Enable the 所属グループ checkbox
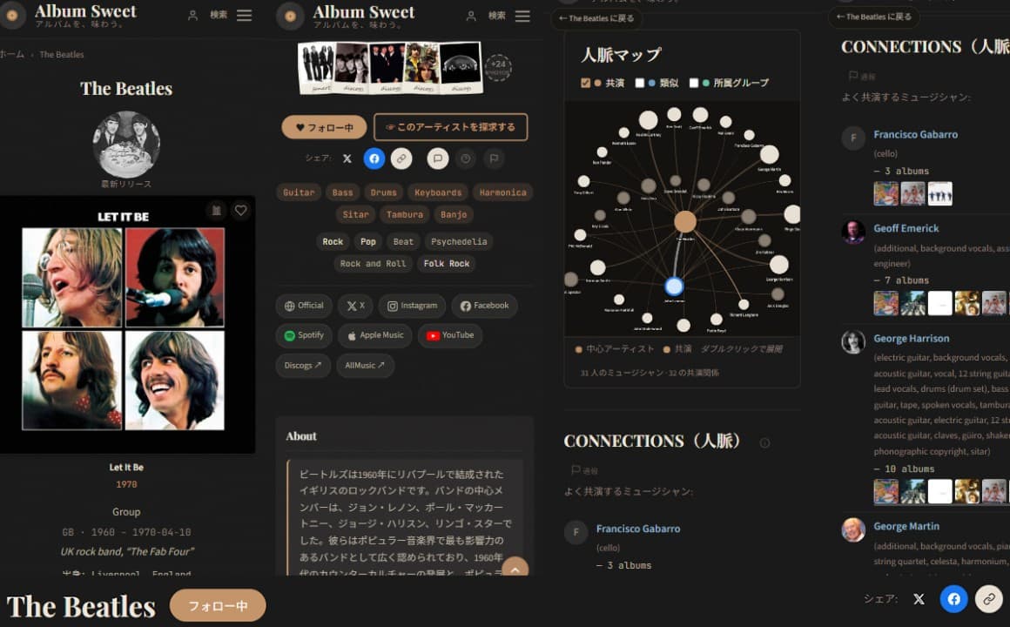Image resolution: width=1010 pixels, height=627 pixels. 694,83
